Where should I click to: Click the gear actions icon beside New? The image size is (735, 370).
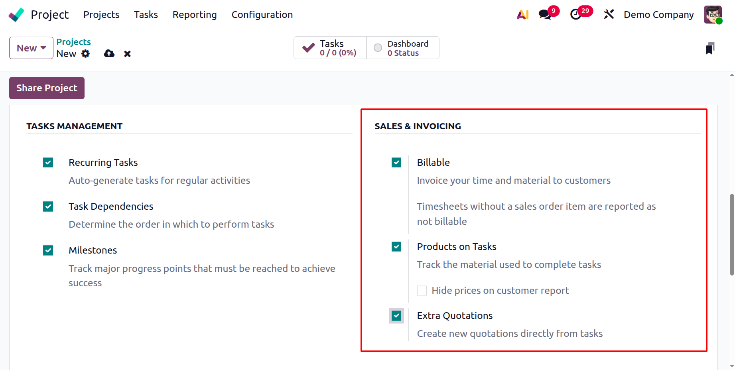pyautogui.click(x=86, y=54)
